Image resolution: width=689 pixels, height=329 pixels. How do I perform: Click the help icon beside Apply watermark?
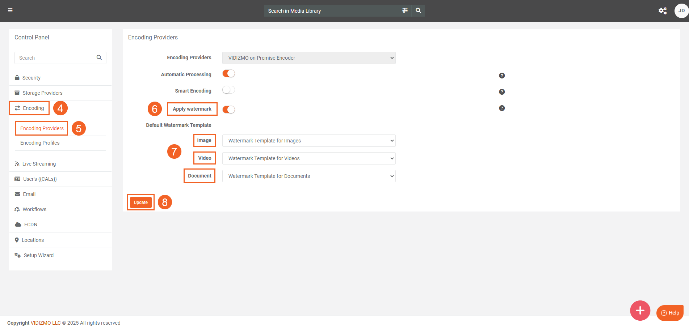coord(502,108)
